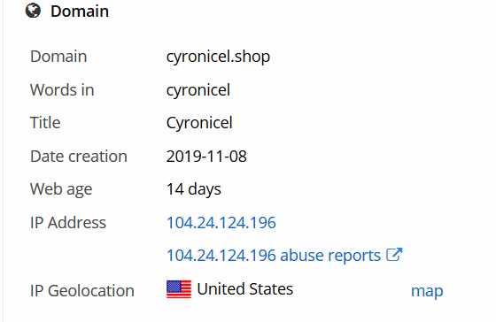Screen dimensions: 496x322
Task: Click the Domain section heading
Action: tap(80, 11)
